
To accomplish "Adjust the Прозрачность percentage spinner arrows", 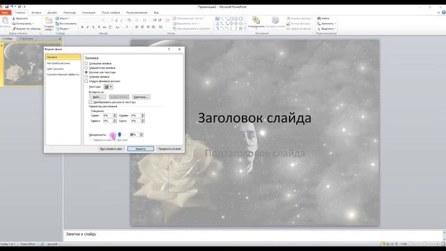I will coord(141,135).
